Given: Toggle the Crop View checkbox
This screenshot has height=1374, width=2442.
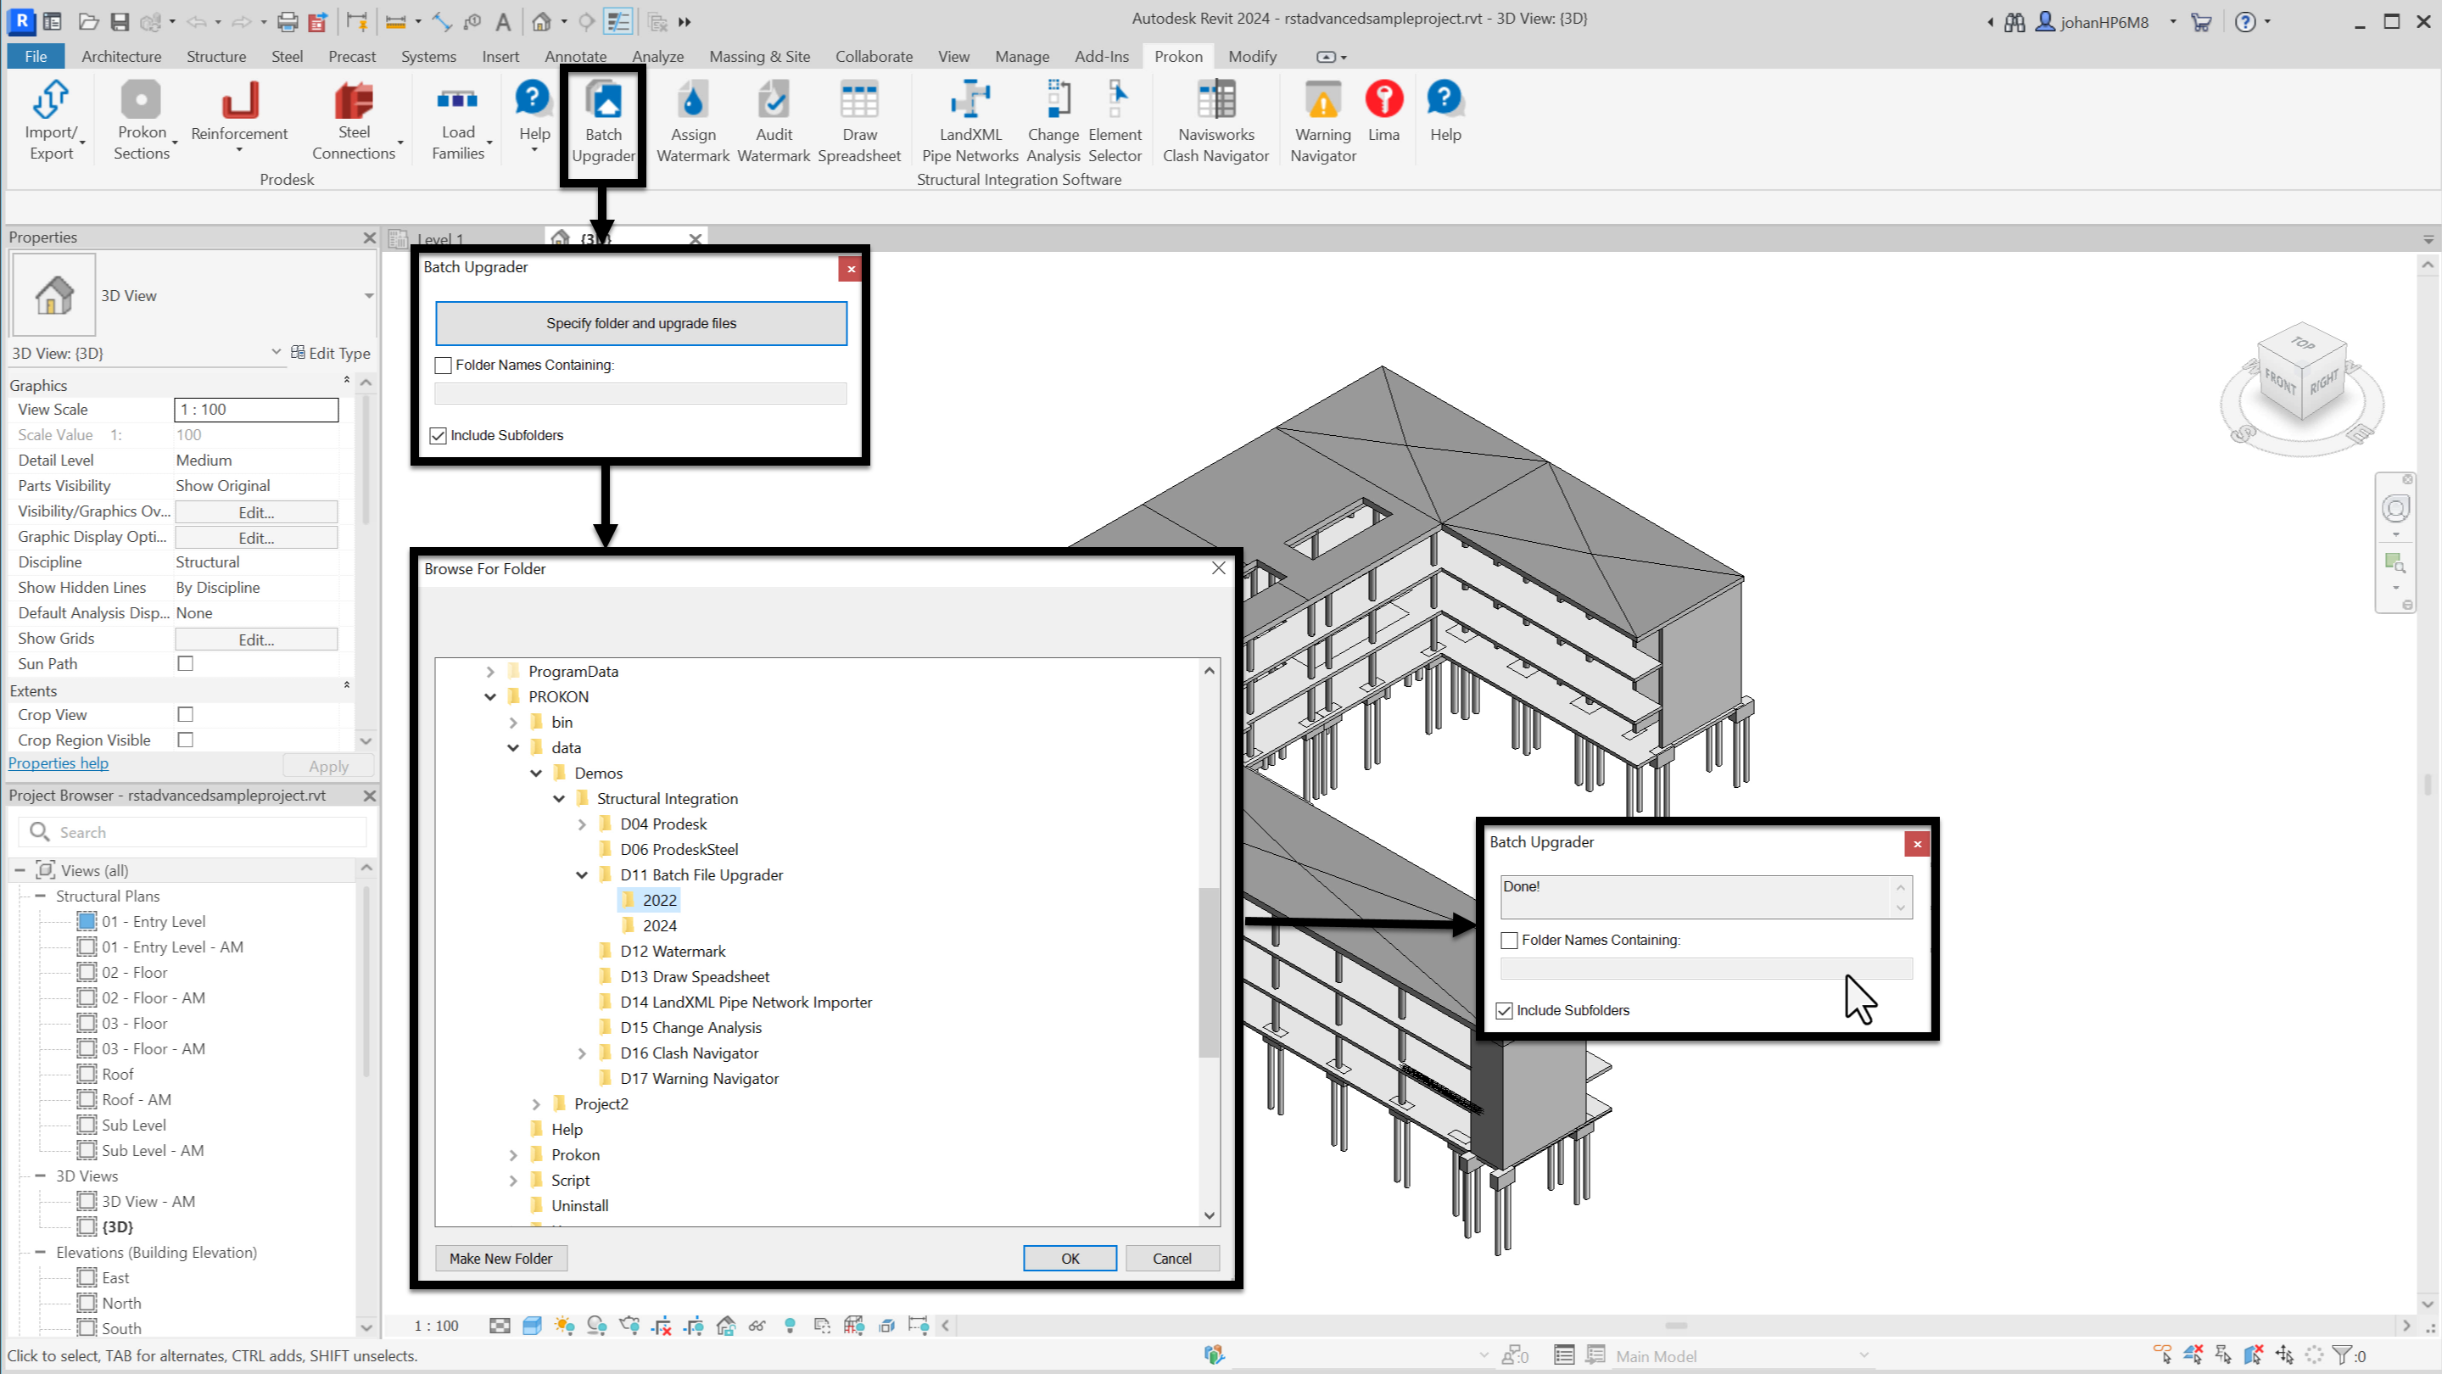Looking at the screenshot, I should (186, 714).
